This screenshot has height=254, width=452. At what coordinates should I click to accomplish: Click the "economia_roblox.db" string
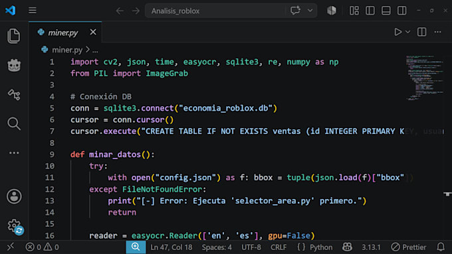tap(225, 108)
